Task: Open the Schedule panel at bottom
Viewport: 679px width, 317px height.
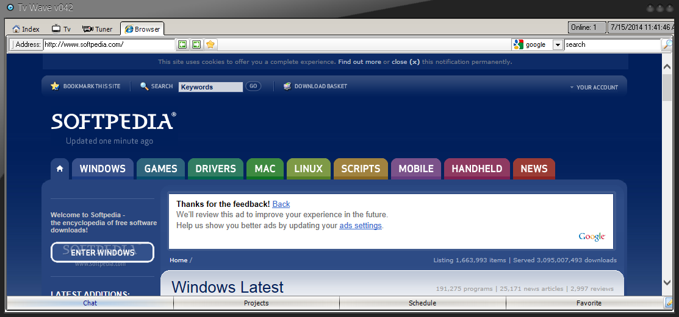Action: 422,303
